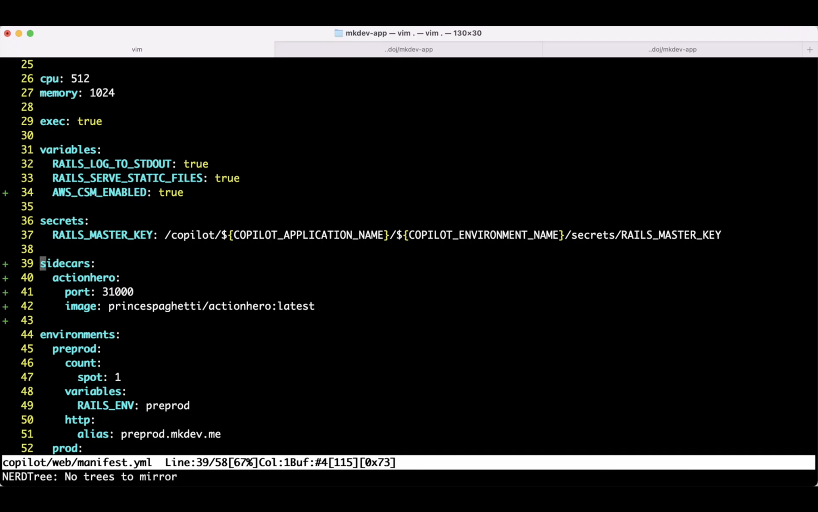Click the git plus sign on line 43
Screen dimensions: 818x512
pyautogui.click(x=6, y=321)
